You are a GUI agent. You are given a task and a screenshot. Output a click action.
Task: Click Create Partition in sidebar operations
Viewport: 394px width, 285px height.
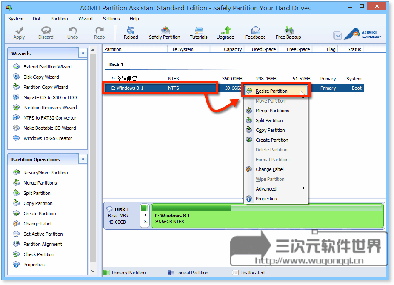click(x=40, y=214)
